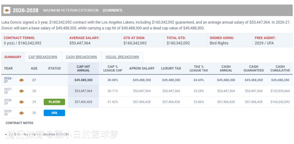This screenshot has width=294, height=144.
Task: Click the Lakers logo in the 2029-30 row
Action: tap(22, 113)
